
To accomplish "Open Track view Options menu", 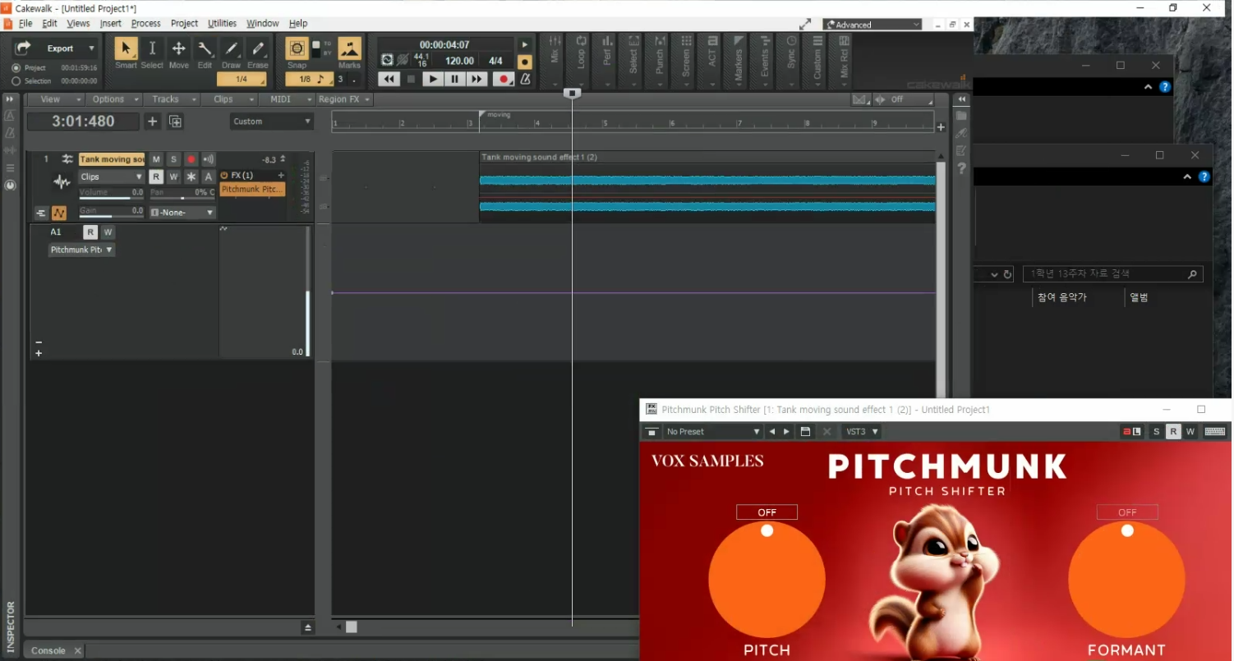I will click(x=113, y=99).
